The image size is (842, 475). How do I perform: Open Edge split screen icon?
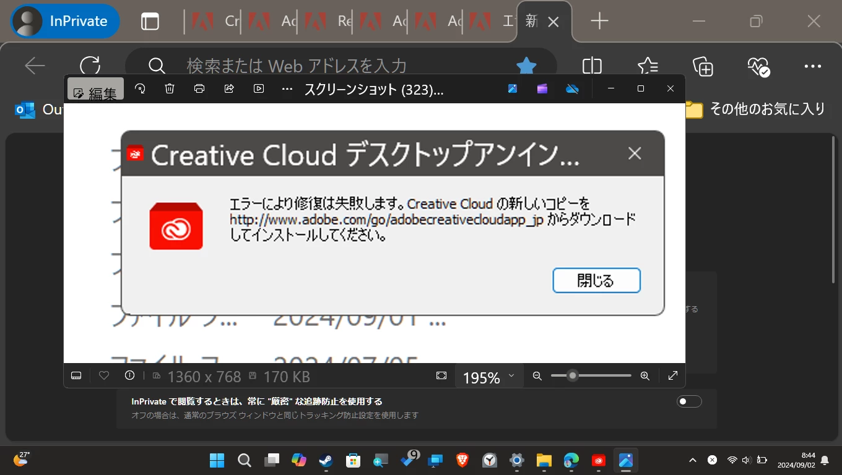coord(592,66)
